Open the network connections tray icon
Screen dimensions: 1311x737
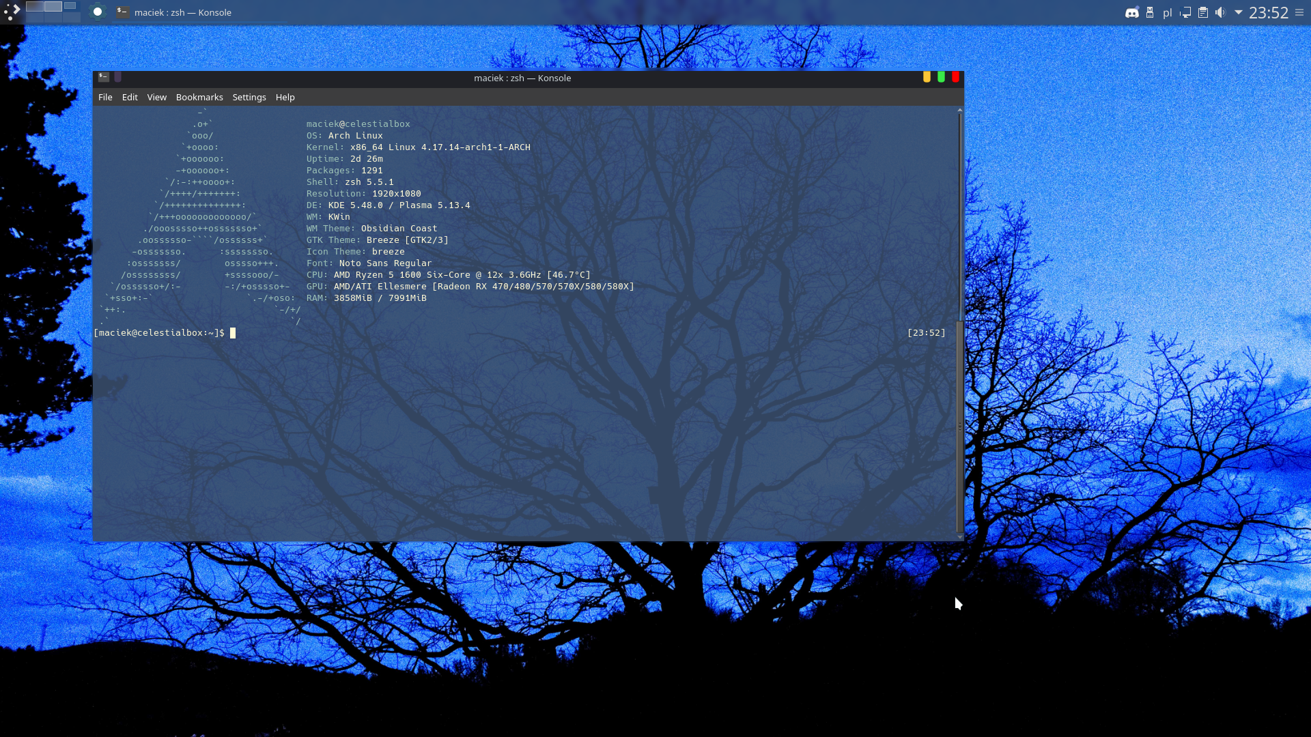(x=1185, y=12)
